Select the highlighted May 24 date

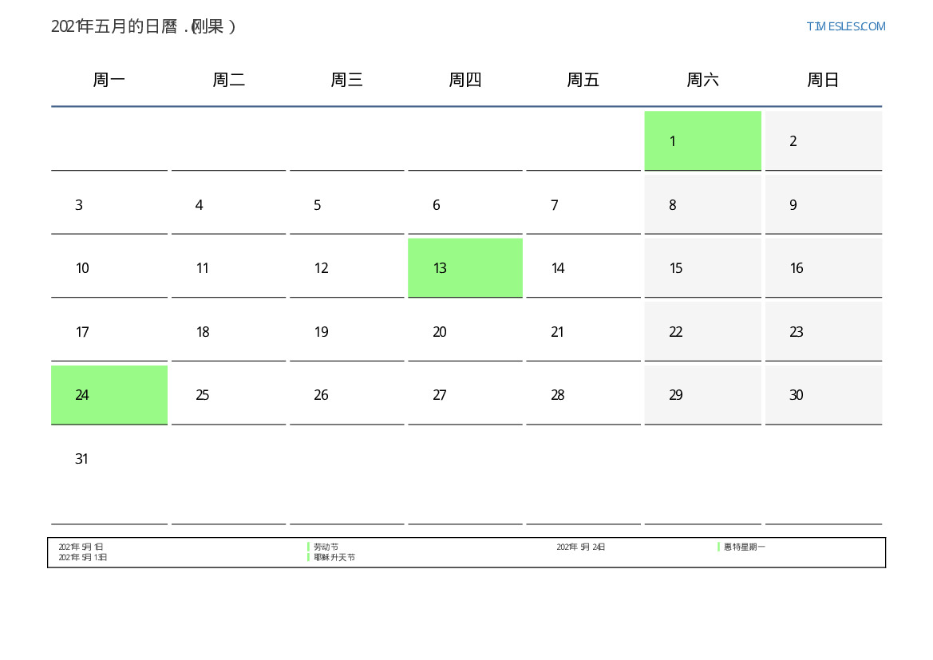pyautogui.click(x=109, y=394)
